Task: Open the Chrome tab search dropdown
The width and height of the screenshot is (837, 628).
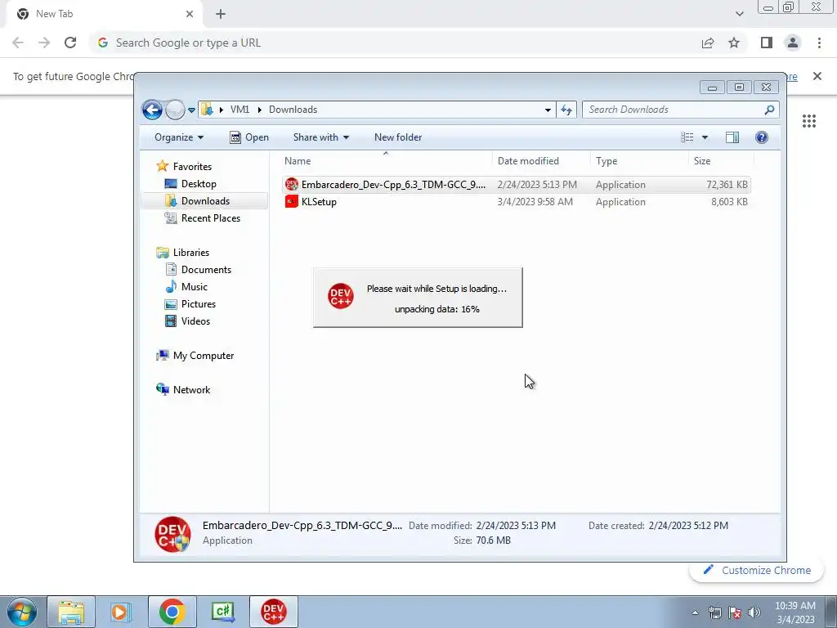Action: coord(739,14)
